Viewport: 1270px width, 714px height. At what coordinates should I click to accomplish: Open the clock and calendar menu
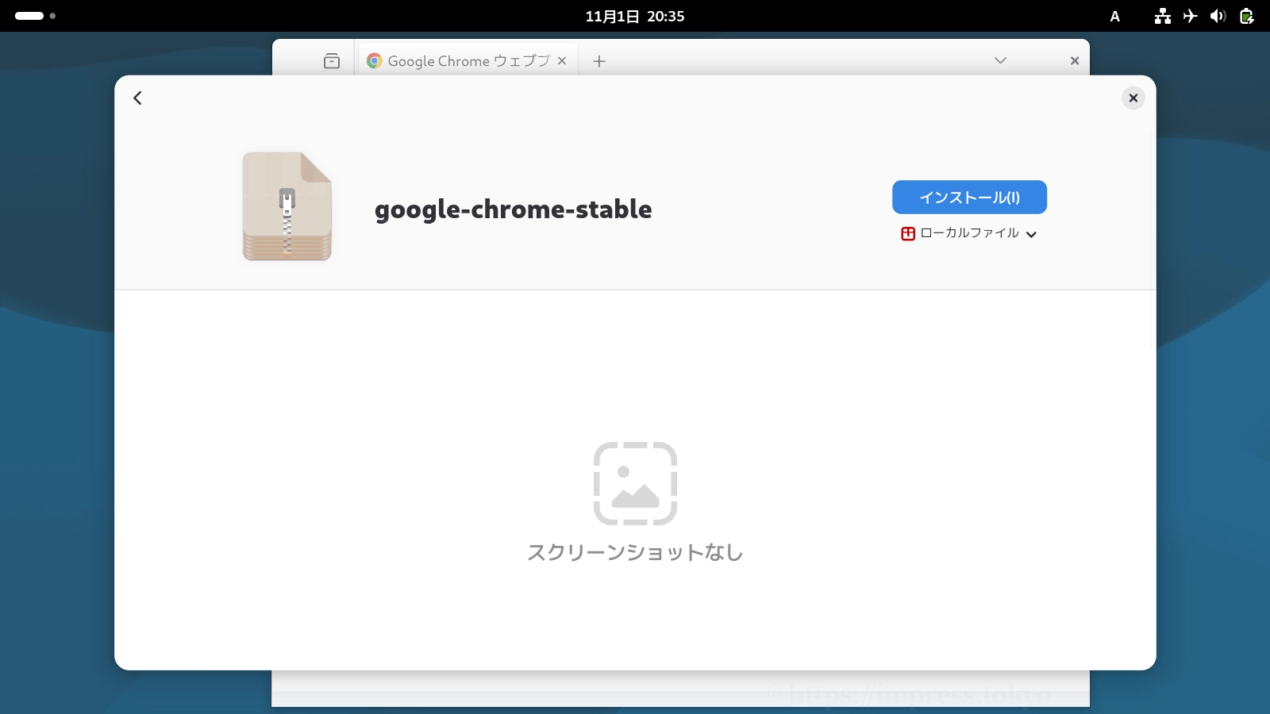635,16
